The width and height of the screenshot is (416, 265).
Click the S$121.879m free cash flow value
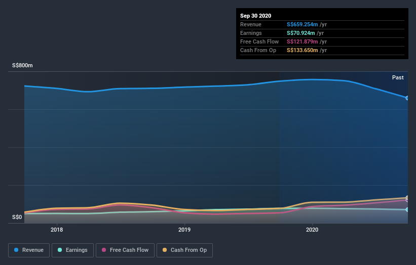(302, 41)
